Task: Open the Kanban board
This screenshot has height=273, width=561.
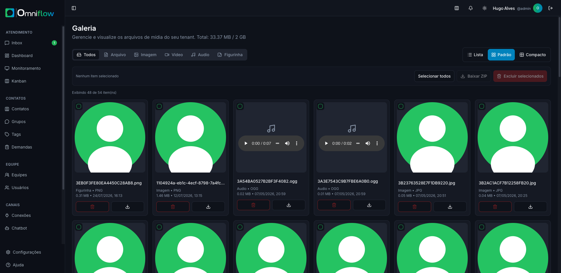Action: (x=31, y=81)
